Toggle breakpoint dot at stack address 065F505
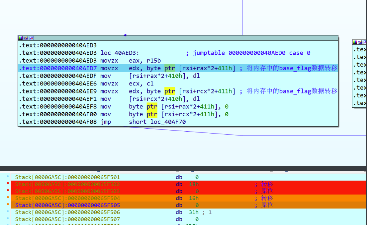 pos(8,205)
